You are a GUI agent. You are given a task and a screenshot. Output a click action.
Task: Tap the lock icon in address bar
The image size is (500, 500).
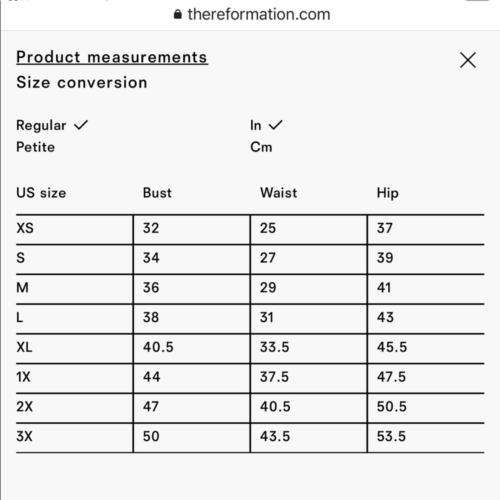pyautogui.click(x=177, y=14)
